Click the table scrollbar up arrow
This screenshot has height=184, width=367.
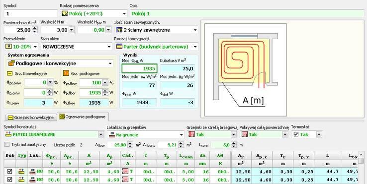(361, 154)
